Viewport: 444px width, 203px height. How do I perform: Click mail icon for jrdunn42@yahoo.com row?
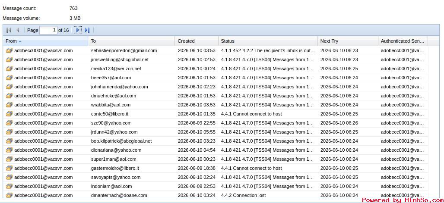coord(10,132)
